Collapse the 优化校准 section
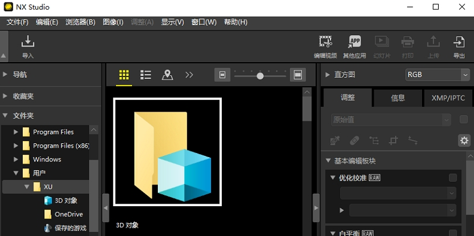 (333, 177)
